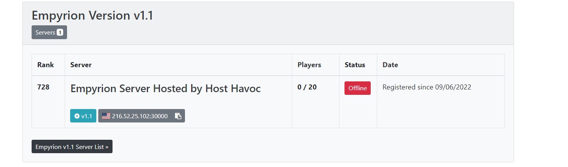Click the Players column header
568x167 pixels.
pyautogui.click(x=309, y=65)
